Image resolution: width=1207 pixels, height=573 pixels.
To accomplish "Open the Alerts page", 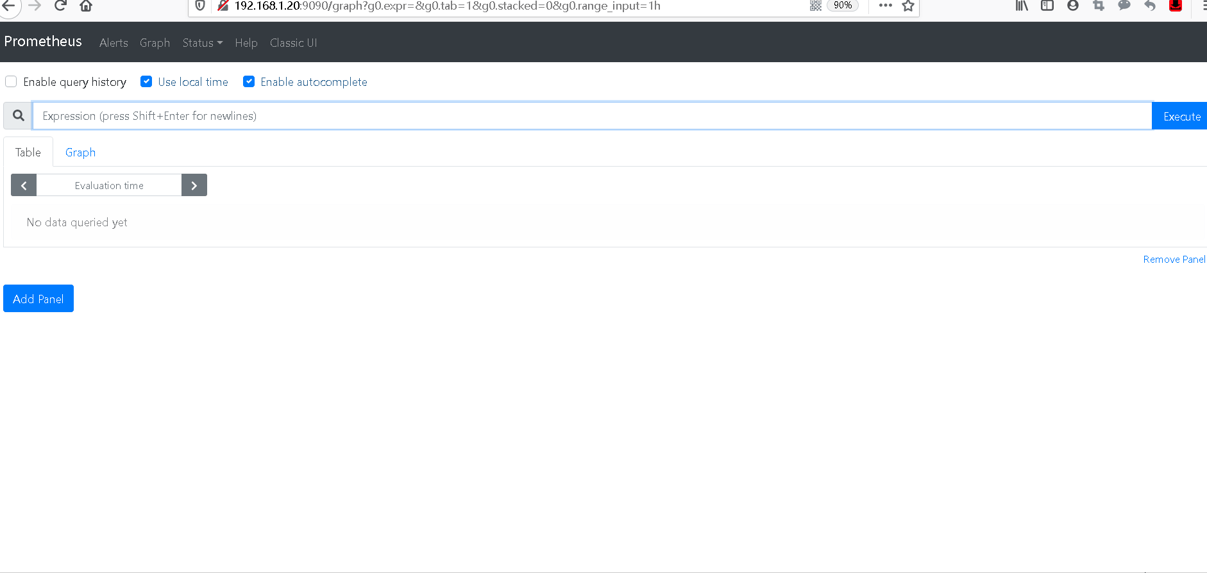I will (114, 43).
